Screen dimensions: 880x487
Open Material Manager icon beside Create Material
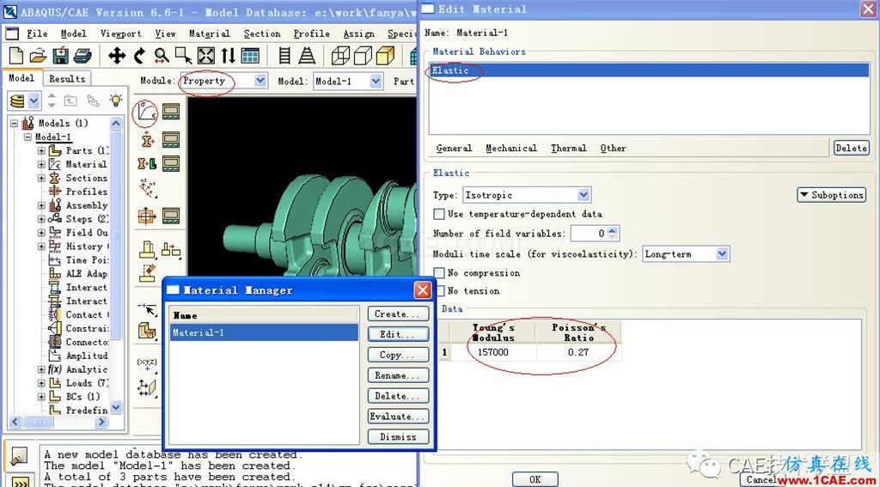[171, 112]
